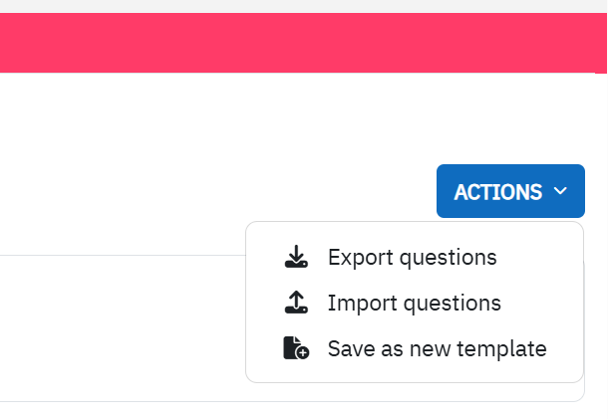Select the Export questions menu entry
This screenshot has width=608, height=419.
pos(415,257)
